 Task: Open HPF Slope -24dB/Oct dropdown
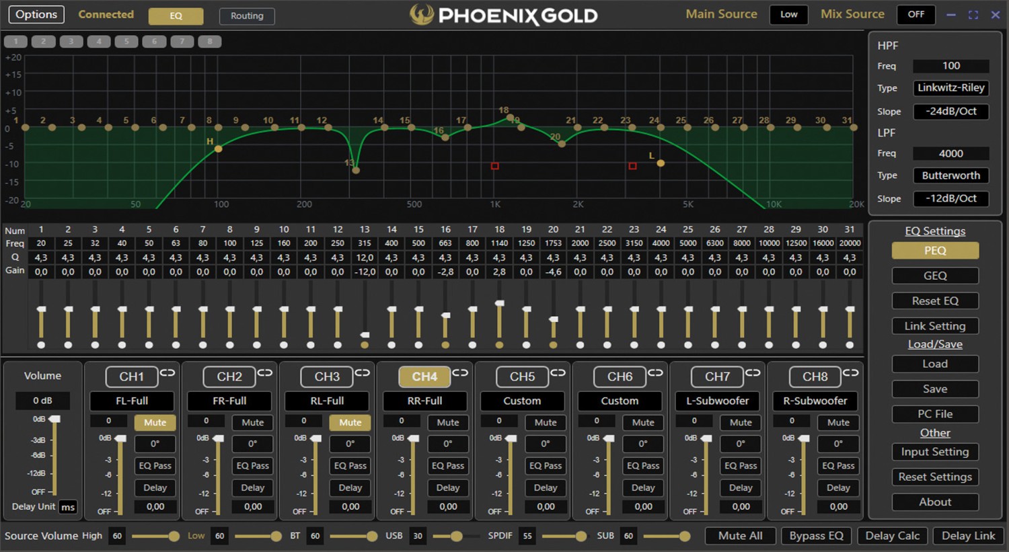(x=950, y=111)
